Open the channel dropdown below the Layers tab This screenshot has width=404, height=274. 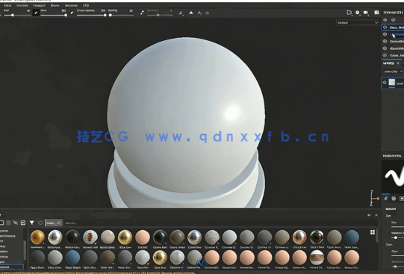point(393,71)
